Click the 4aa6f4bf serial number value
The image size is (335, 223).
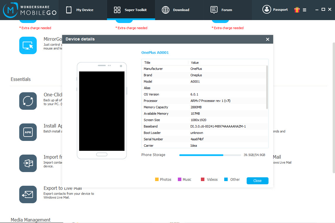tap(197, 139)
